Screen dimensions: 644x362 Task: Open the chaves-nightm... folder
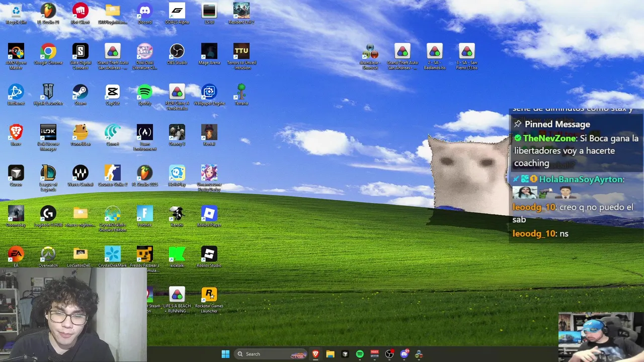[x=80, y=217]
